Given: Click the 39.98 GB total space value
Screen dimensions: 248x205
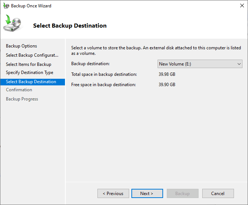Looking at the screenshot, I should [x=167, y=74].
